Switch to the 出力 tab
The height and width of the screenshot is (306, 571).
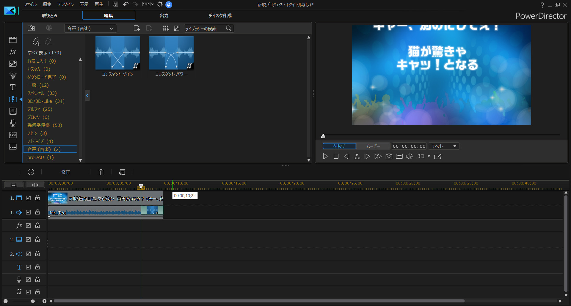[164, 15]
